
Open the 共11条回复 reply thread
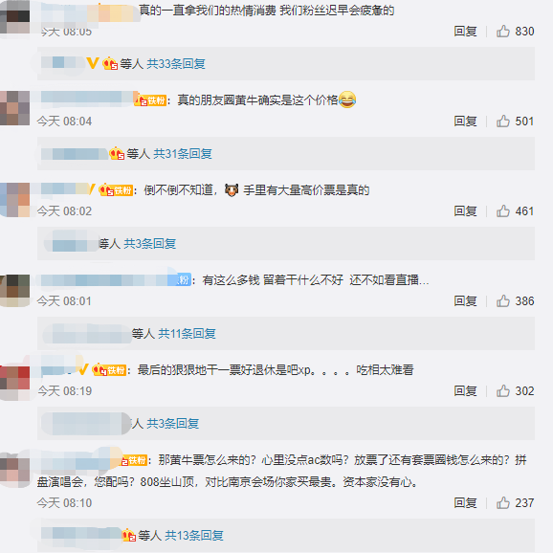(187, 333)
